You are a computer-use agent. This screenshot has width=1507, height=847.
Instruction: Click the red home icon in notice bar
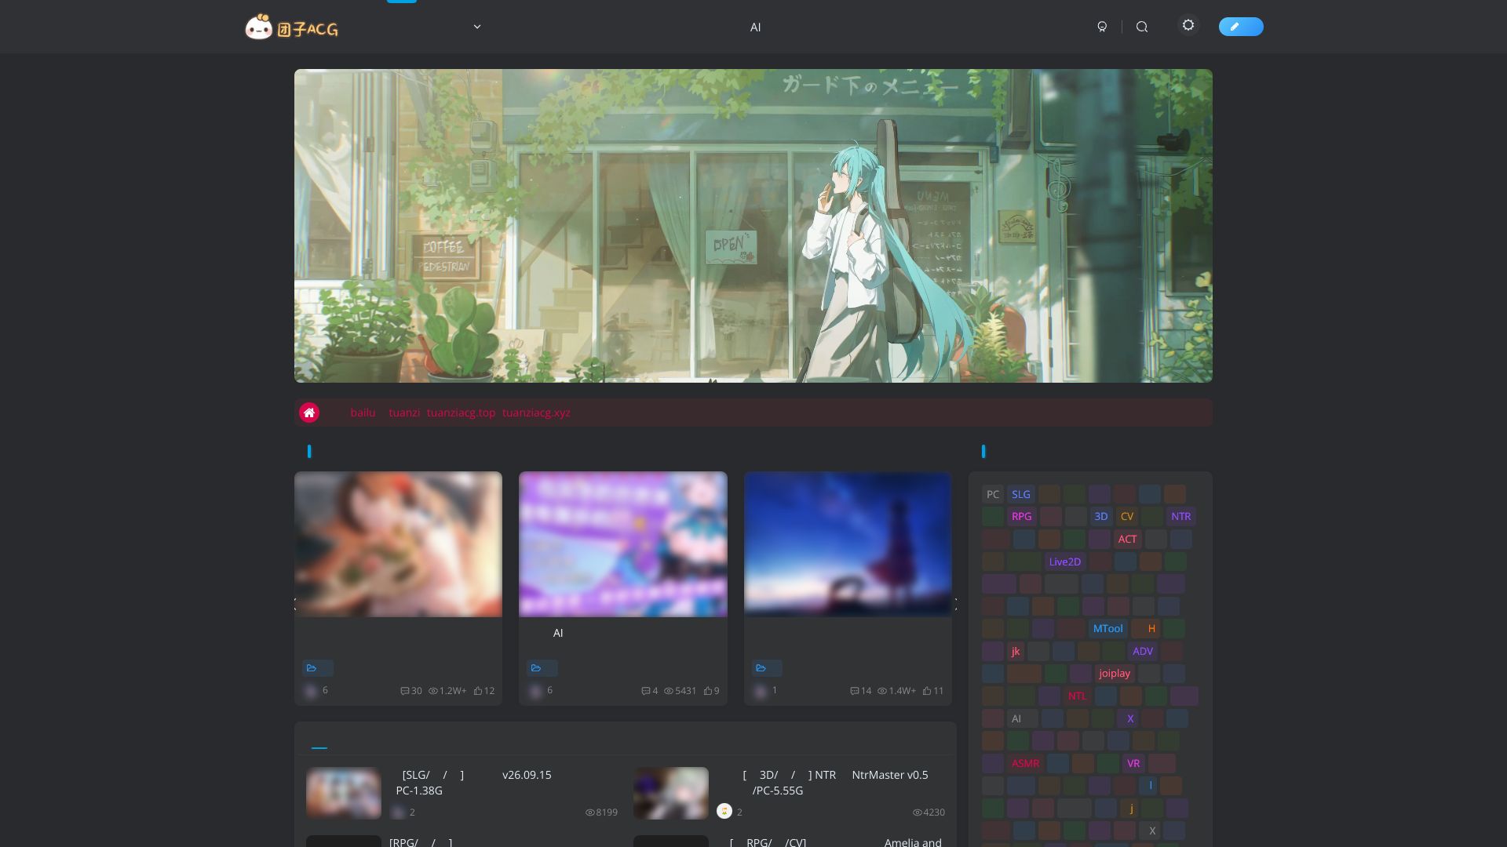click(x=309, y=413)
